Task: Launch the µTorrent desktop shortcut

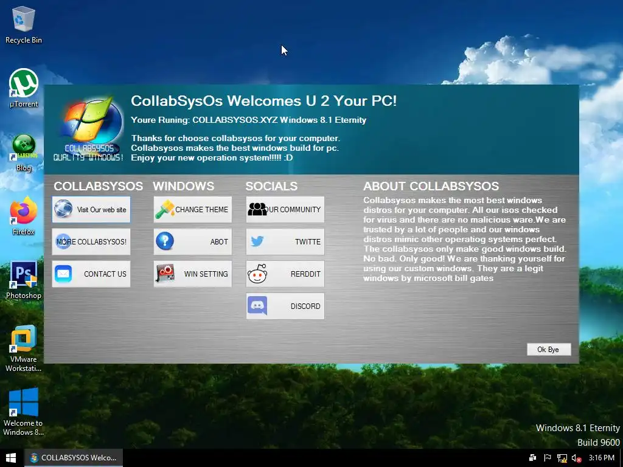Action: (x=24, y=88)
